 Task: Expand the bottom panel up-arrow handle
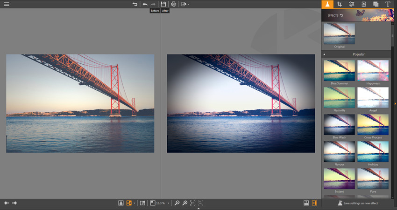tap(198, 209)
